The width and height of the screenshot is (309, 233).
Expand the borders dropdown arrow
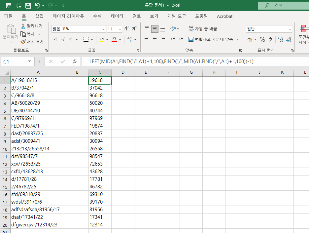click(92, 39)
